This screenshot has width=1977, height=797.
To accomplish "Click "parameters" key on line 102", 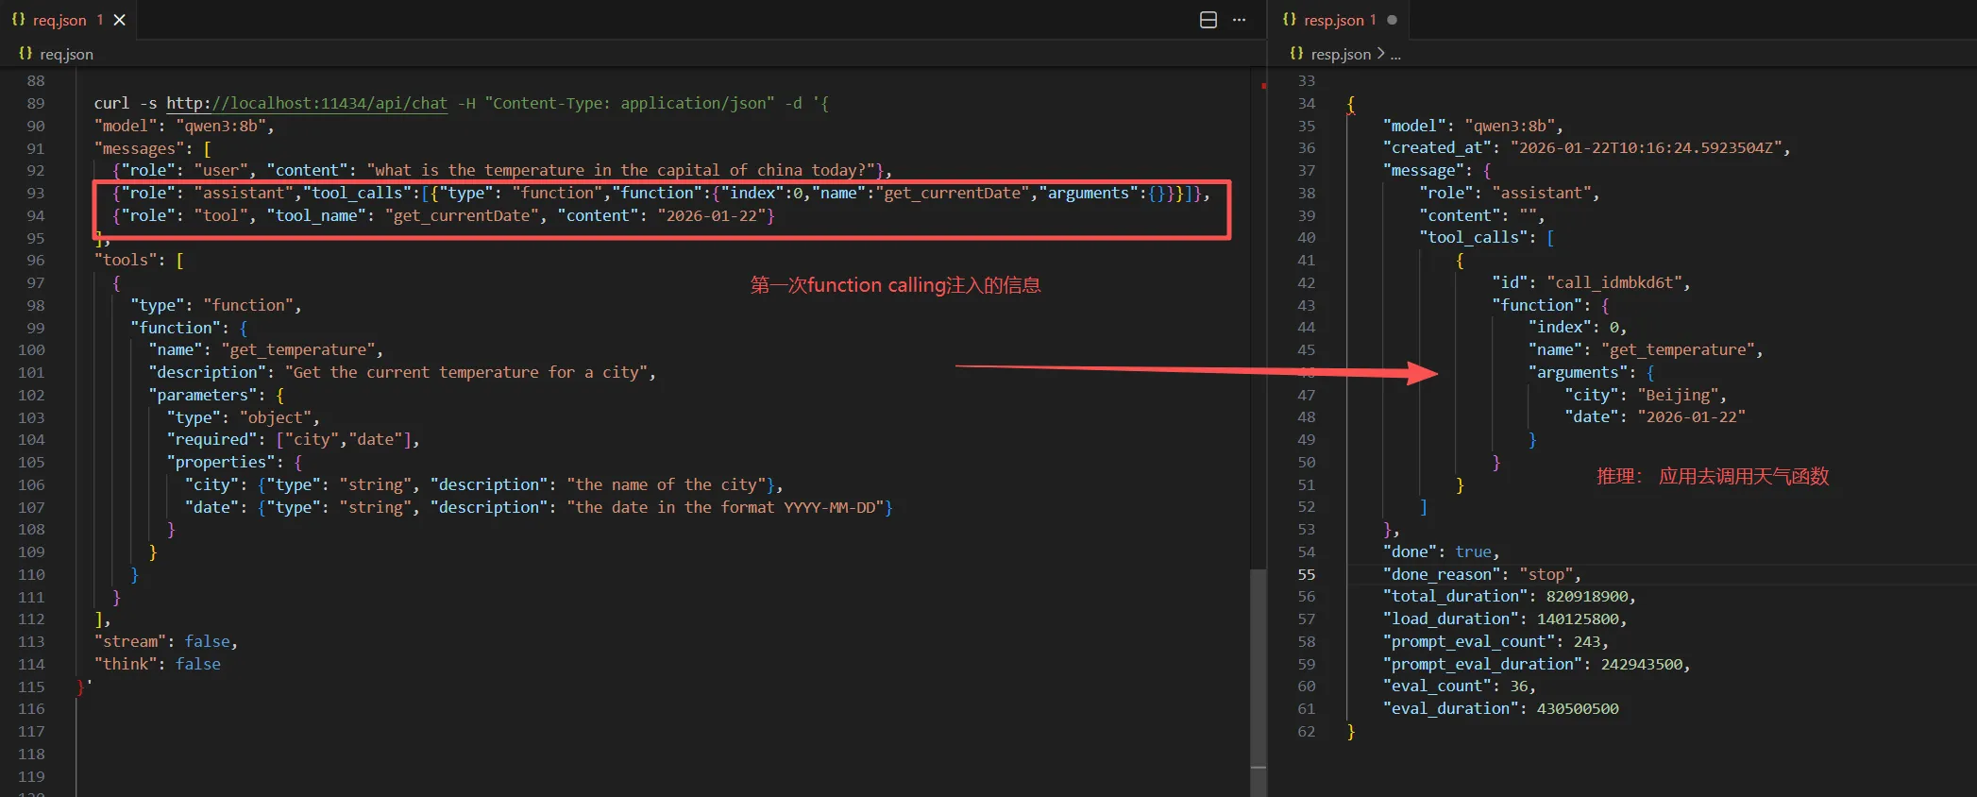I will 202,395.
